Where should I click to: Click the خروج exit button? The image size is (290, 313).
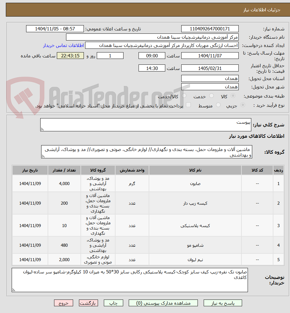click(64, 303)
